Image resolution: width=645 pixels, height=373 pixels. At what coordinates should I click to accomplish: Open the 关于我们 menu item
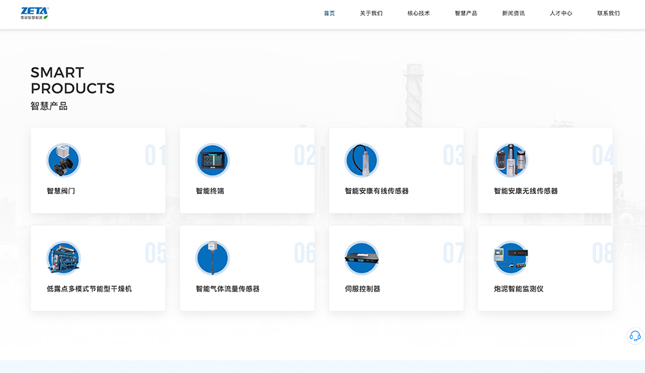(x=371, y=14)
